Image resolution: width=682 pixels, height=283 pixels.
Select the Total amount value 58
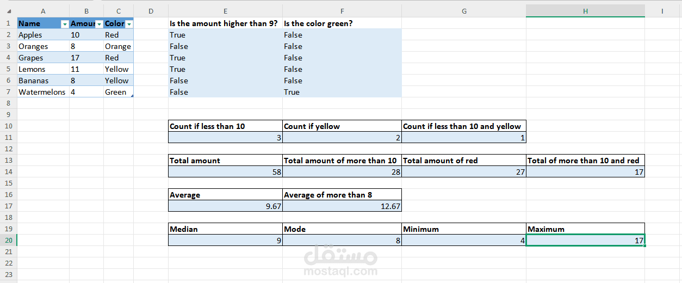225,172
